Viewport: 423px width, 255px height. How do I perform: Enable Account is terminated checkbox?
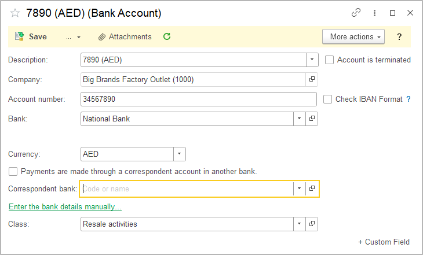[330, 60]
